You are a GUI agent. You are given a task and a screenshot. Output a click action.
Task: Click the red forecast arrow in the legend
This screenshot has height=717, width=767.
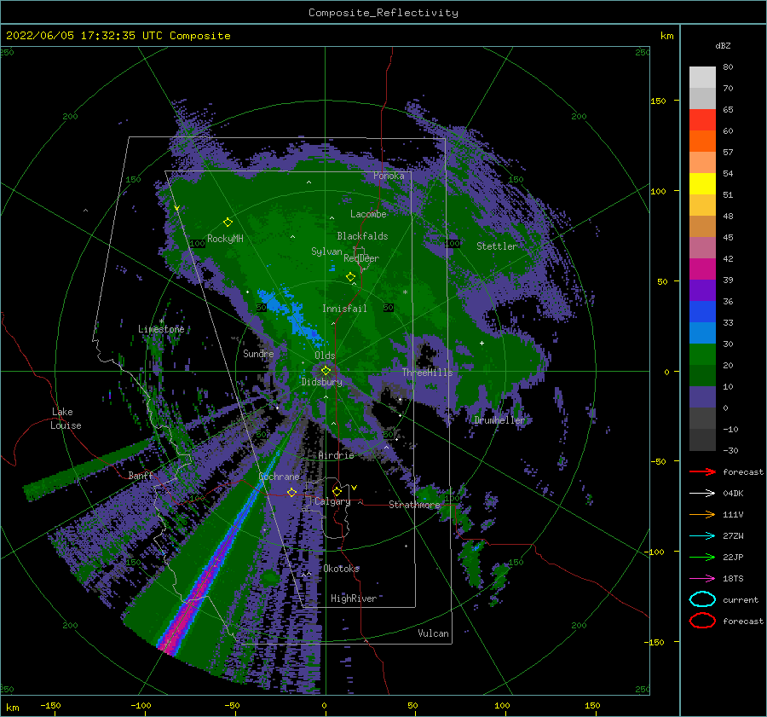coord(702,471)
